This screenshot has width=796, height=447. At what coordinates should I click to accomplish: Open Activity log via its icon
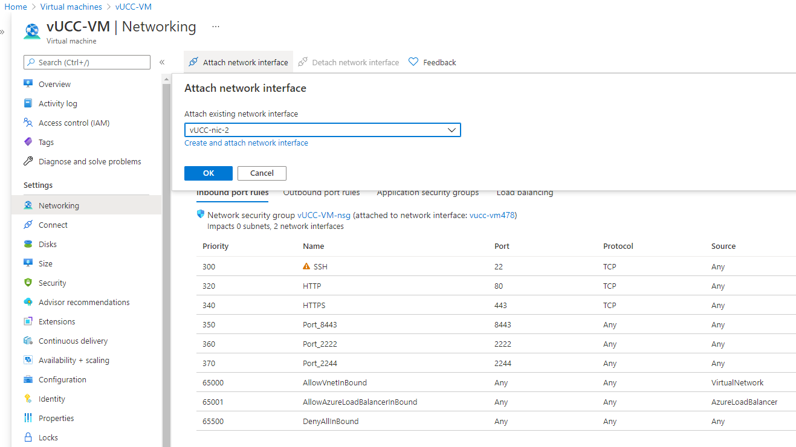[28, 103]
